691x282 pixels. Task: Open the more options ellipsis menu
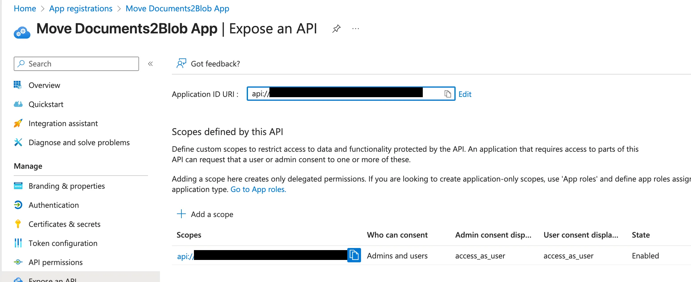(x=355, y=29)
